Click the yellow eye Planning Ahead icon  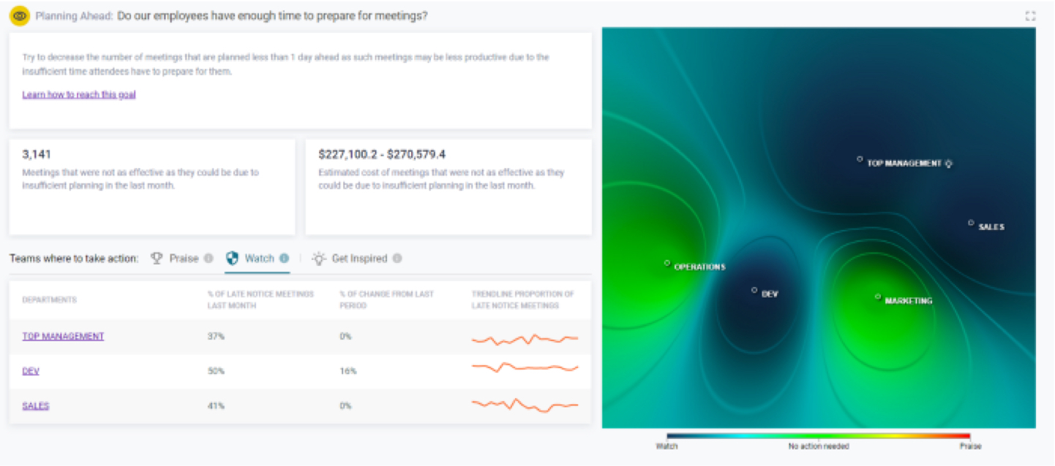click(20, 15)
